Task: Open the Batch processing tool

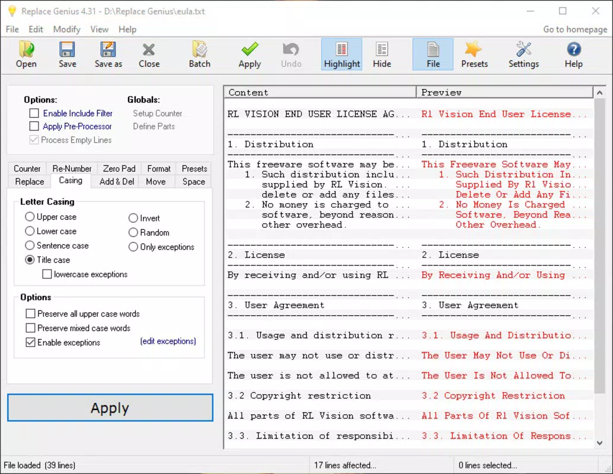Action: tap(200, 55)
